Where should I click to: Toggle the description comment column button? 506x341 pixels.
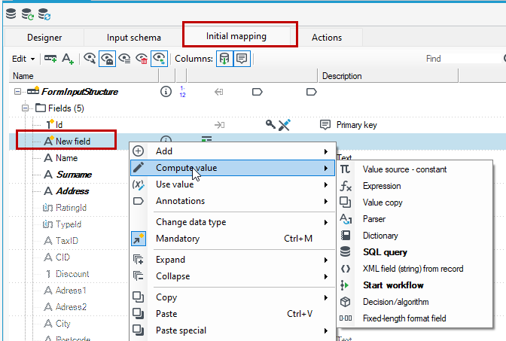click(x=242, y=59)
